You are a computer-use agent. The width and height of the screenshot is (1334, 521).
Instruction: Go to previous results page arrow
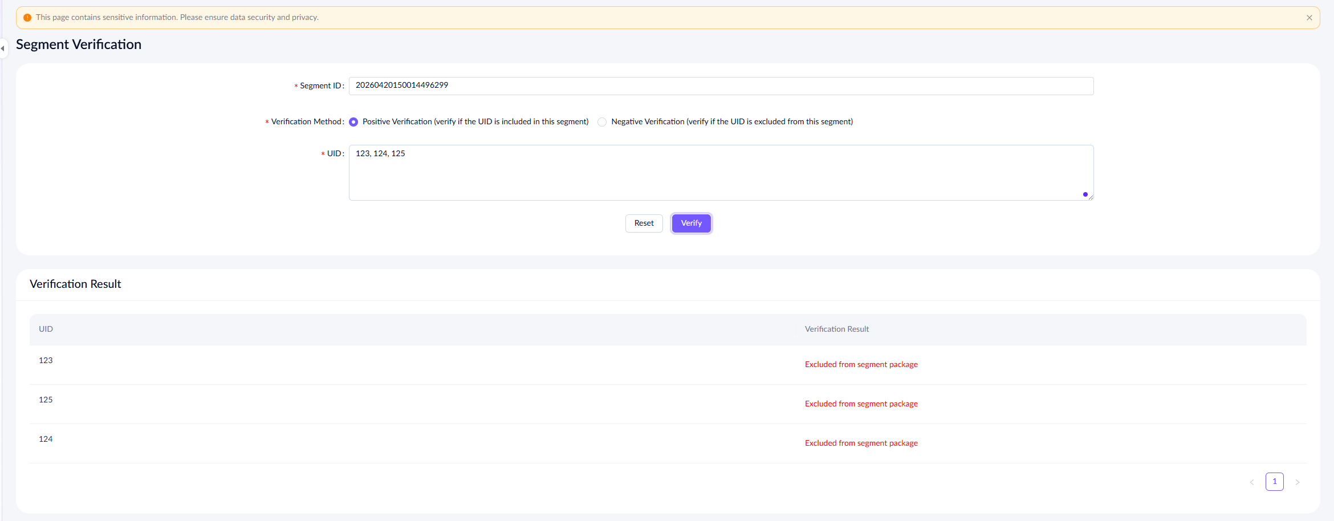(x=1252, y=482)
